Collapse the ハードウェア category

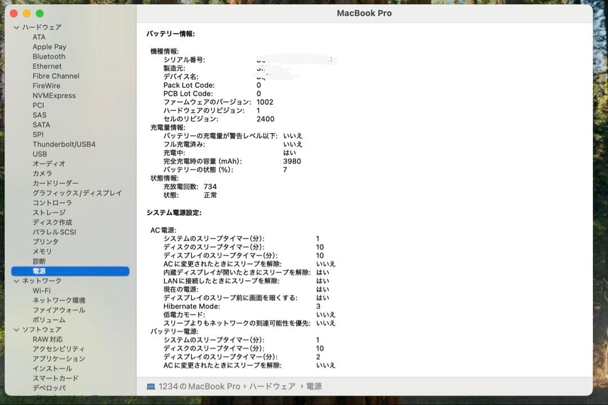pos(15,27)
